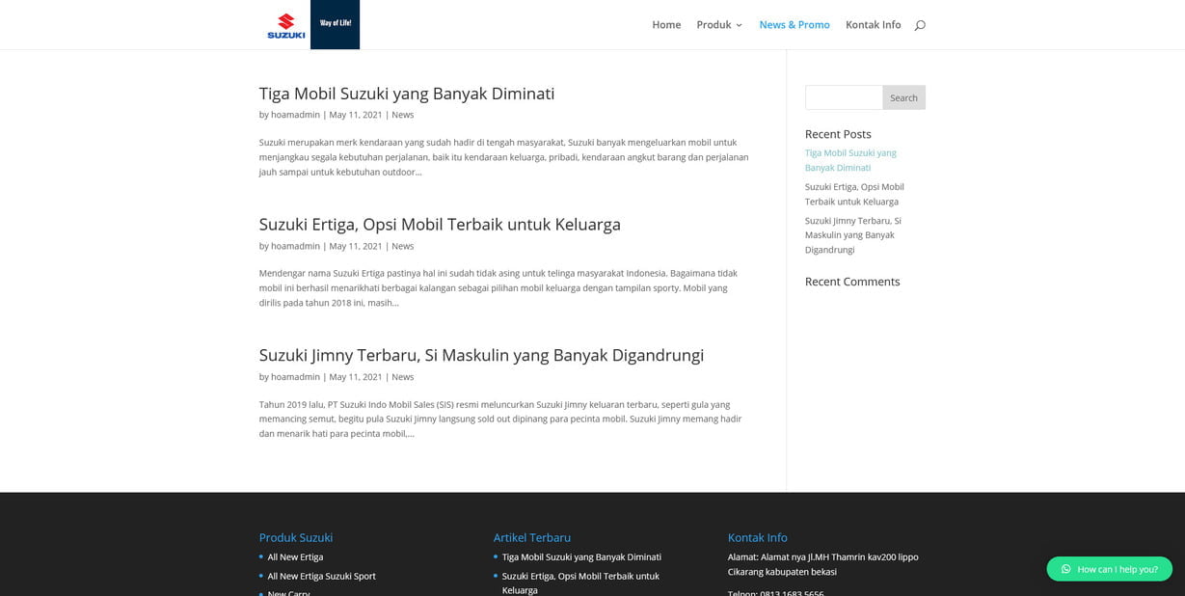Expand the Produk dropdown menu
The image size is (1185, 596).
click(719, 25)
